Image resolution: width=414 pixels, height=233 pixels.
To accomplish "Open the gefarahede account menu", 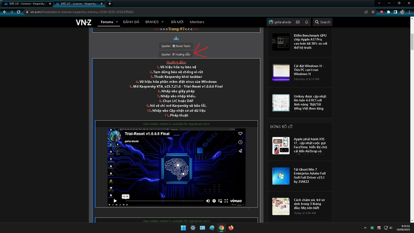I will tap(280, 22).
